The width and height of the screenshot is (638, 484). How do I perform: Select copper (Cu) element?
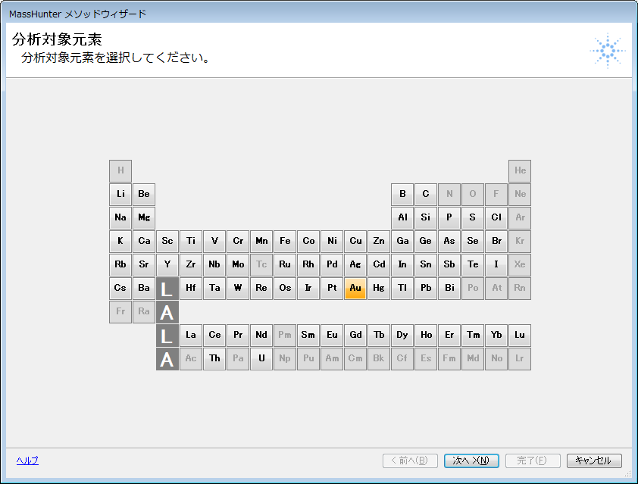(x=355, y=242)
